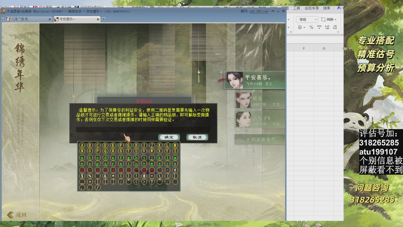Click the lowercase green a key
The height and width of the screenshot is (227, 403).
pyautogui.click(x=82, y=158)
